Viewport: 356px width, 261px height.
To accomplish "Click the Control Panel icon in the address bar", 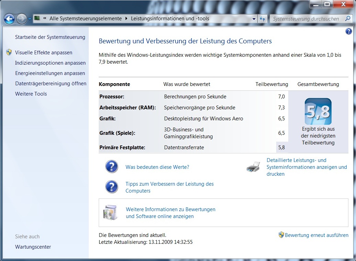I will point(37,18).
